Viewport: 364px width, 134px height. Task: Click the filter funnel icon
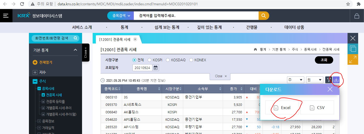pos(329,80)
